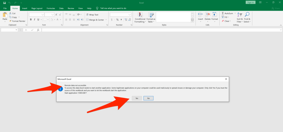This screenshot has width=283, height=132.
Task: Toggle Align Left
Action: point(66,20)
